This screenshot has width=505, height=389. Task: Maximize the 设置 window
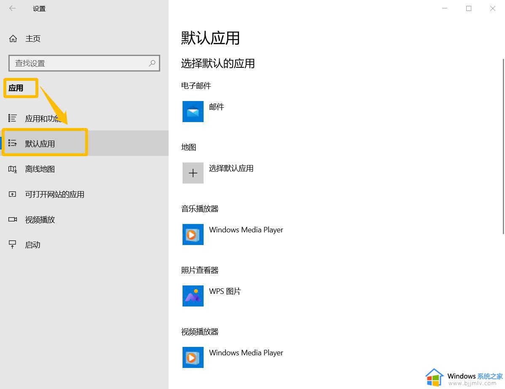click(x=469, y=8)
